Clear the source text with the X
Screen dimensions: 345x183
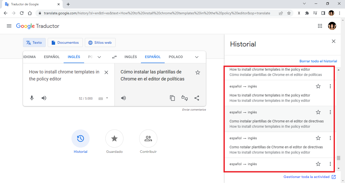(106, 72)
